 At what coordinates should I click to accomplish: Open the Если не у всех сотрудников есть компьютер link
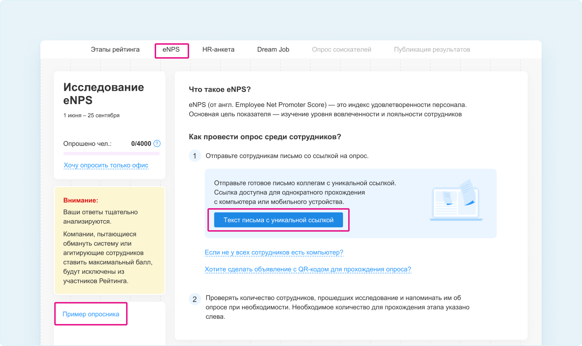click(x=274, y=253)
